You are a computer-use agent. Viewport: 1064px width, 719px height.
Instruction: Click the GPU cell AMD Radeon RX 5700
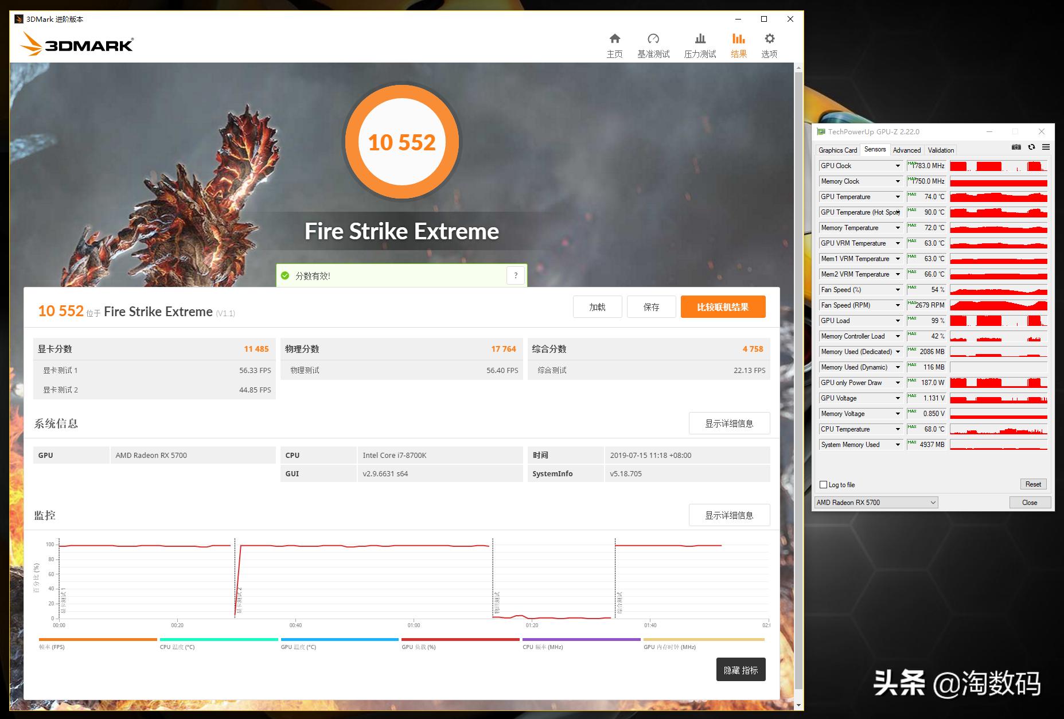pos(193,455)
